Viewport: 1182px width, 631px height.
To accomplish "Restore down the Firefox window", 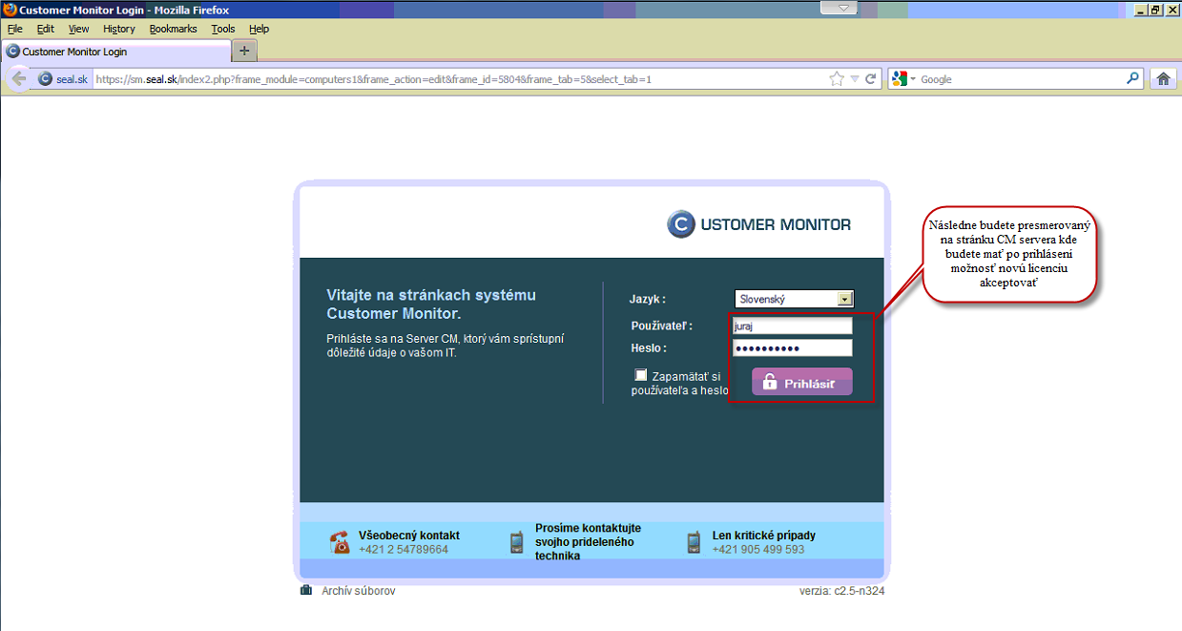I will pos(1155,10).
